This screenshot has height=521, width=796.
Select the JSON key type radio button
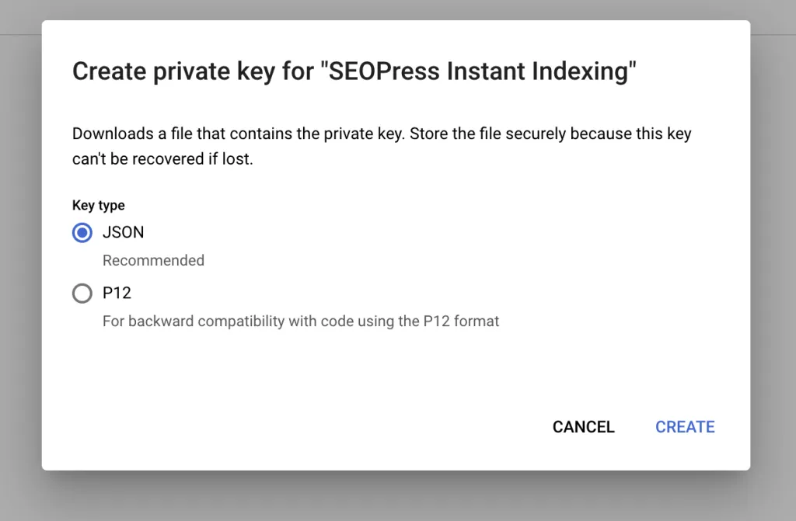(82, 233)
